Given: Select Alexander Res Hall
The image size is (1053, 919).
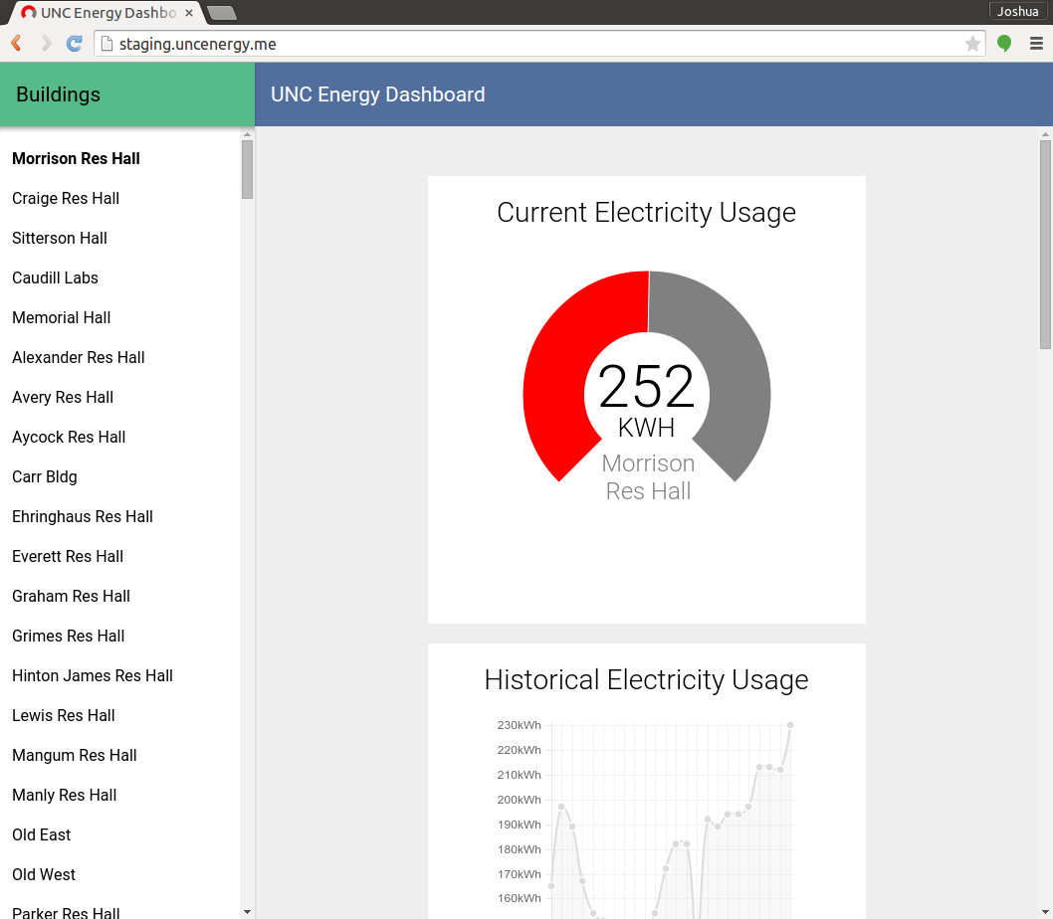Looking at the screenshot, I should pos(79,357).
